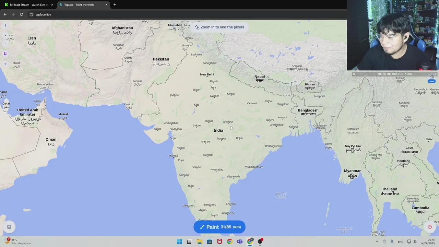Click the 'New Delhi' city label
The image size is (439, 247).
click(207, 74)
